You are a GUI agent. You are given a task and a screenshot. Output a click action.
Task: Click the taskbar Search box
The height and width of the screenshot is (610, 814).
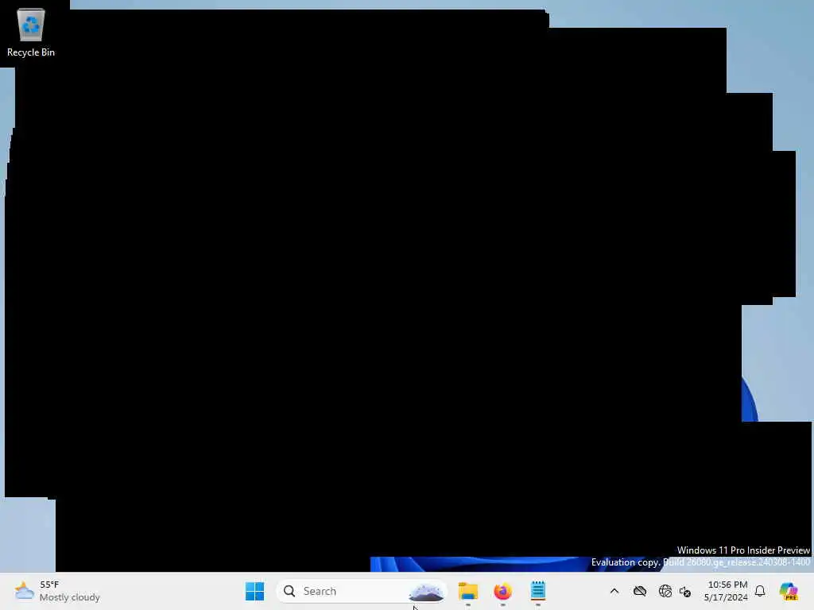(362, 591)
